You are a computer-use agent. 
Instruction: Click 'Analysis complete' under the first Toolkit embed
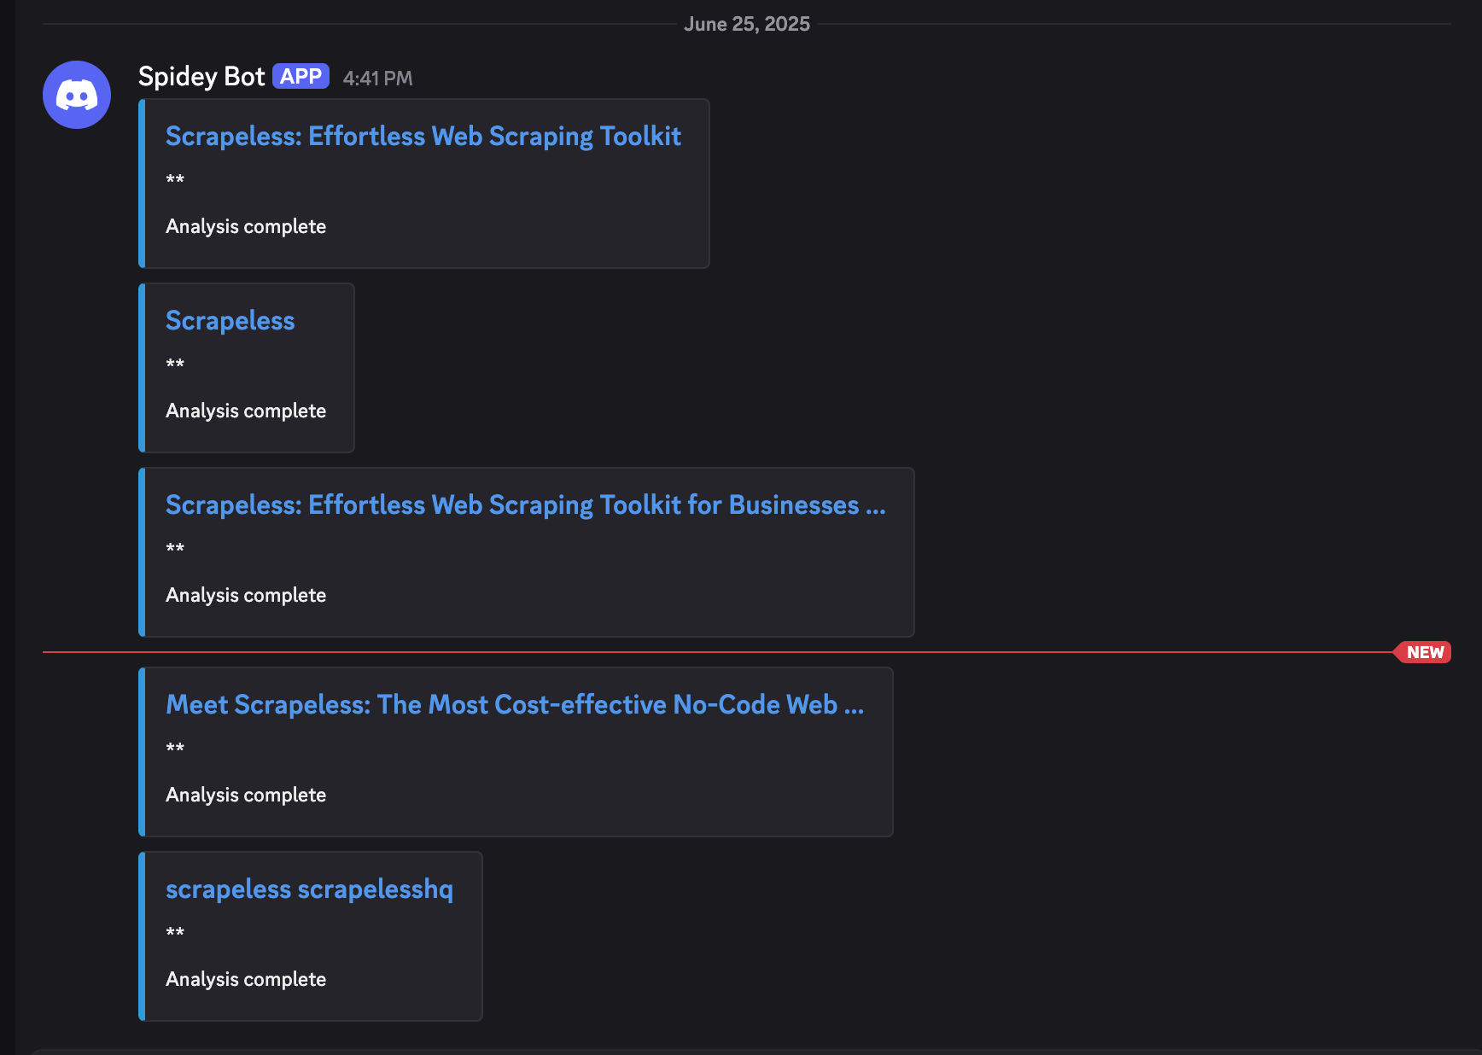coord(246,226)
